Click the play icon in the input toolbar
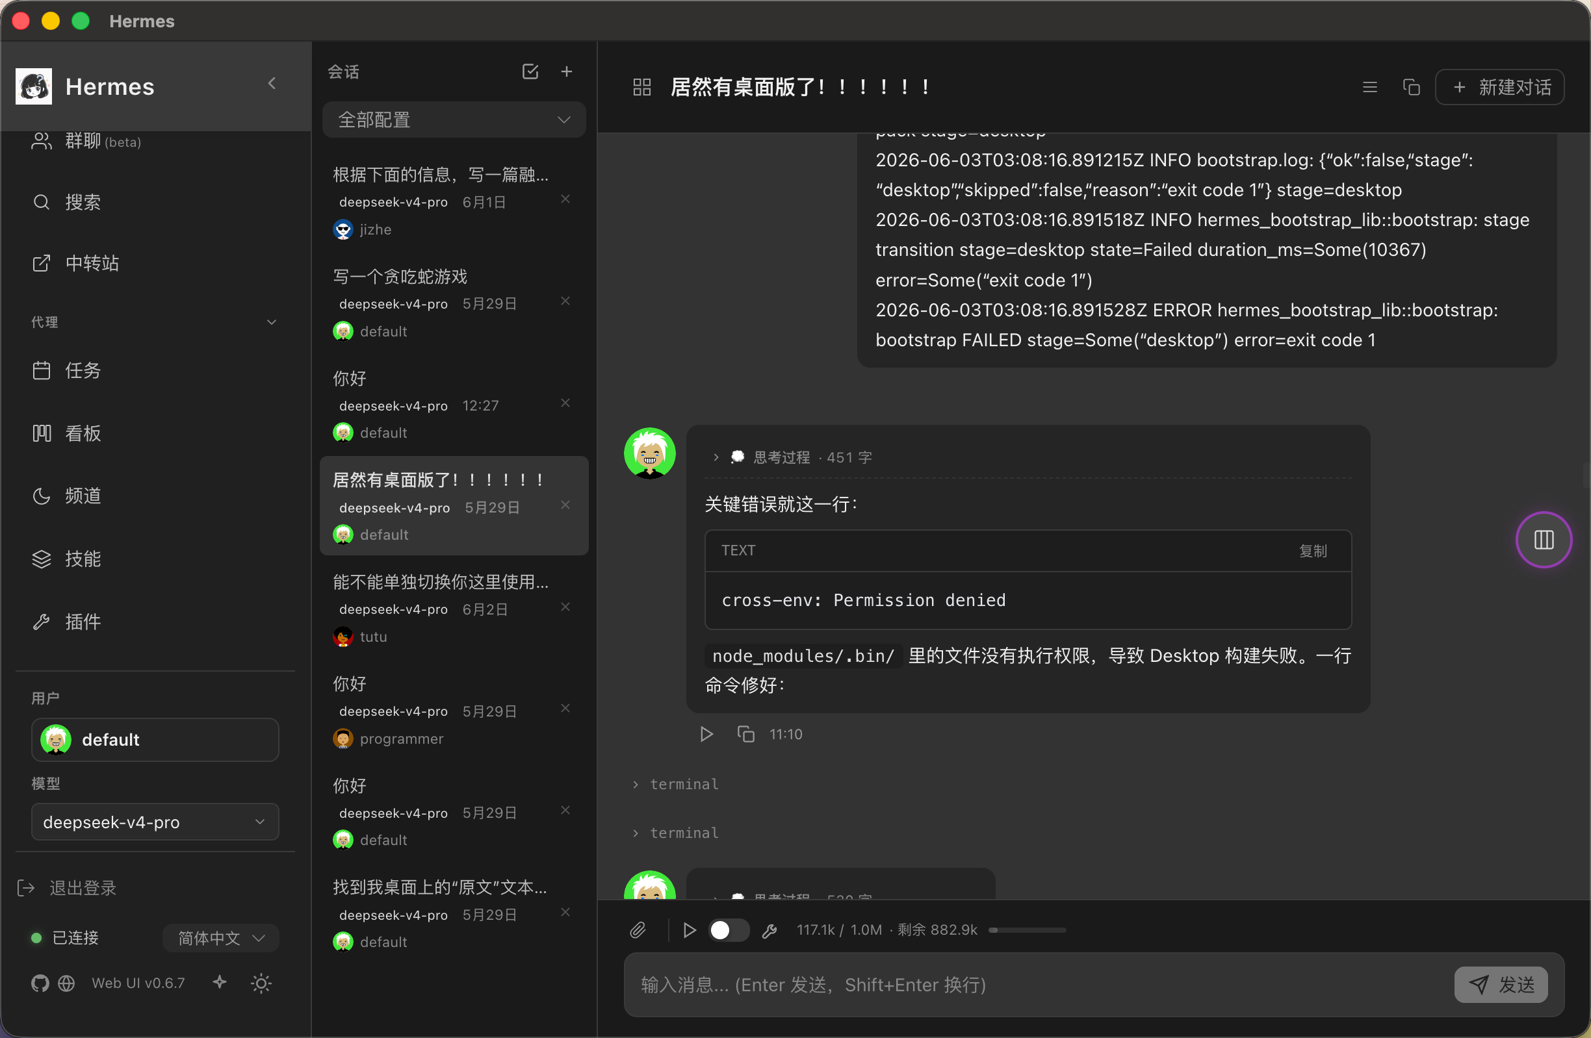1591x1038 pixels. coord(689,930)
